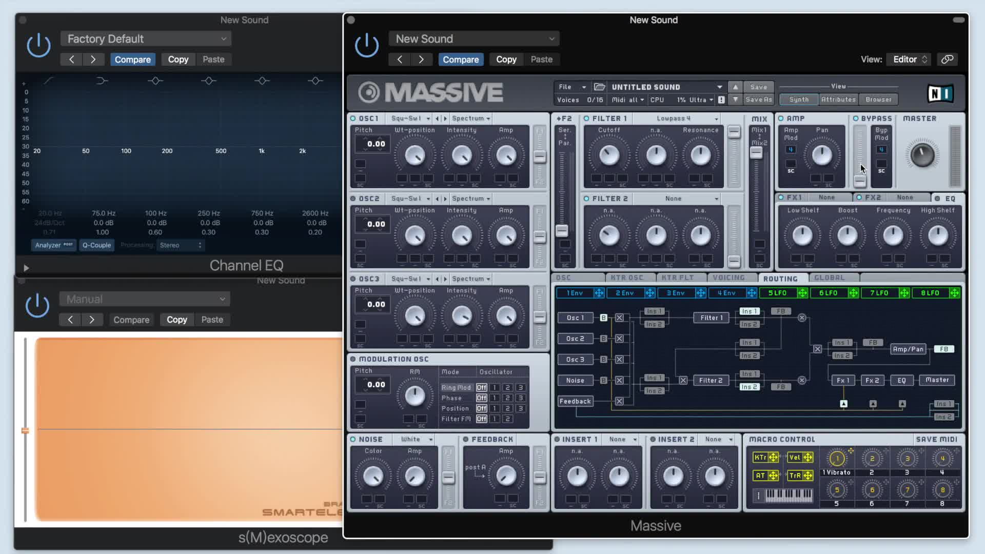Click the Massive plugin power button

coord(367,45)
